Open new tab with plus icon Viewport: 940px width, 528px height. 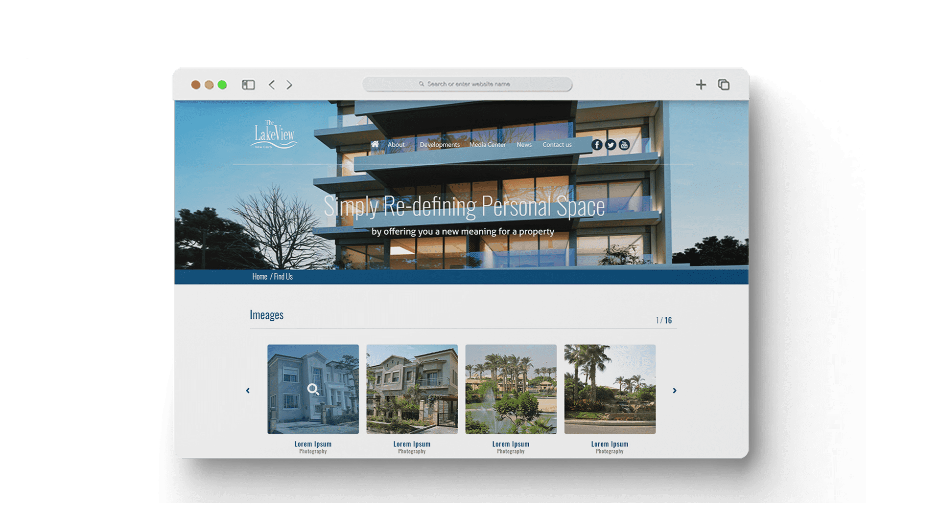click(701, 85)
